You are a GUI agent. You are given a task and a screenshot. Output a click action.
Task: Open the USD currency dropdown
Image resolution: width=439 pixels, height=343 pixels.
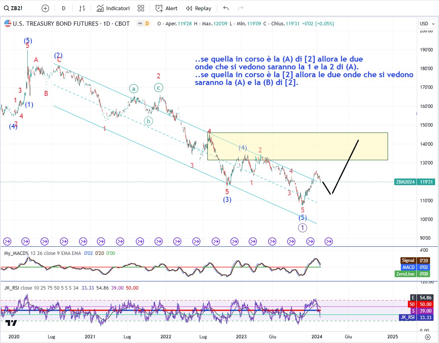pyautogui.click(x=427, y=23)
